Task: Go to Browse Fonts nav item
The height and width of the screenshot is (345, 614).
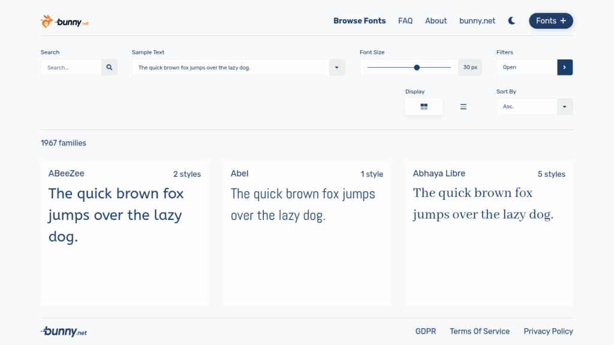Action: 360,21
